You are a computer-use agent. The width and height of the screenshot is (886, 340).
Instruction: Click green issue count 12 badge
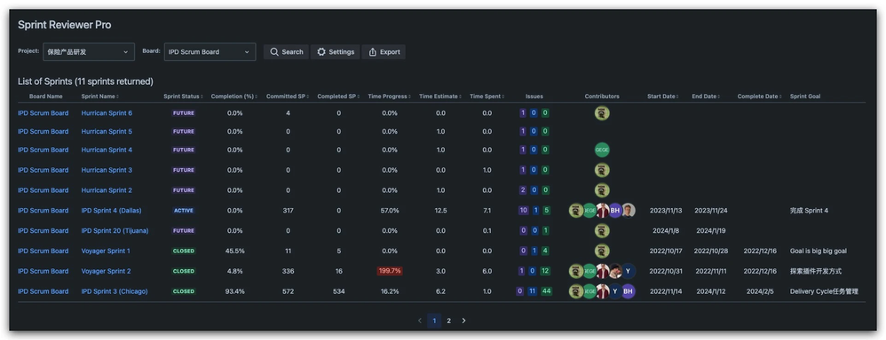pos(545,271)
